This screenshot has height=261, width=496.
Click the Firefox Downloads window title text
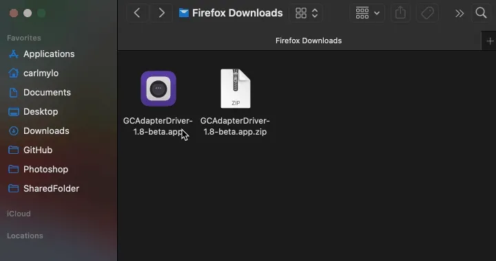pyautogui.click(x=237, y=13)
